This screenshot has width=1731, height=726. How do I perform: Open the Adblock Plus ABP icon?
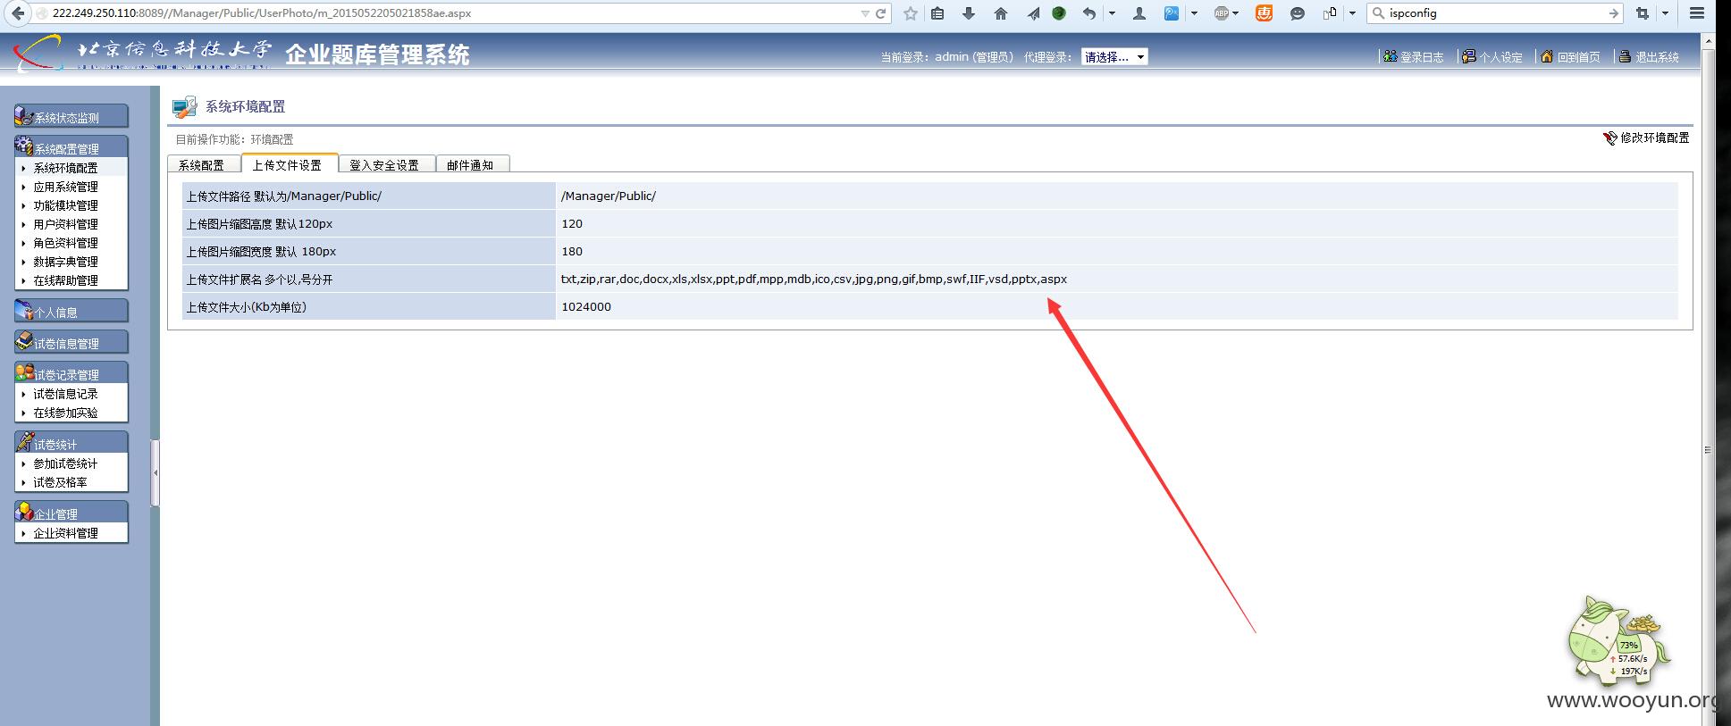[1221, 13]
